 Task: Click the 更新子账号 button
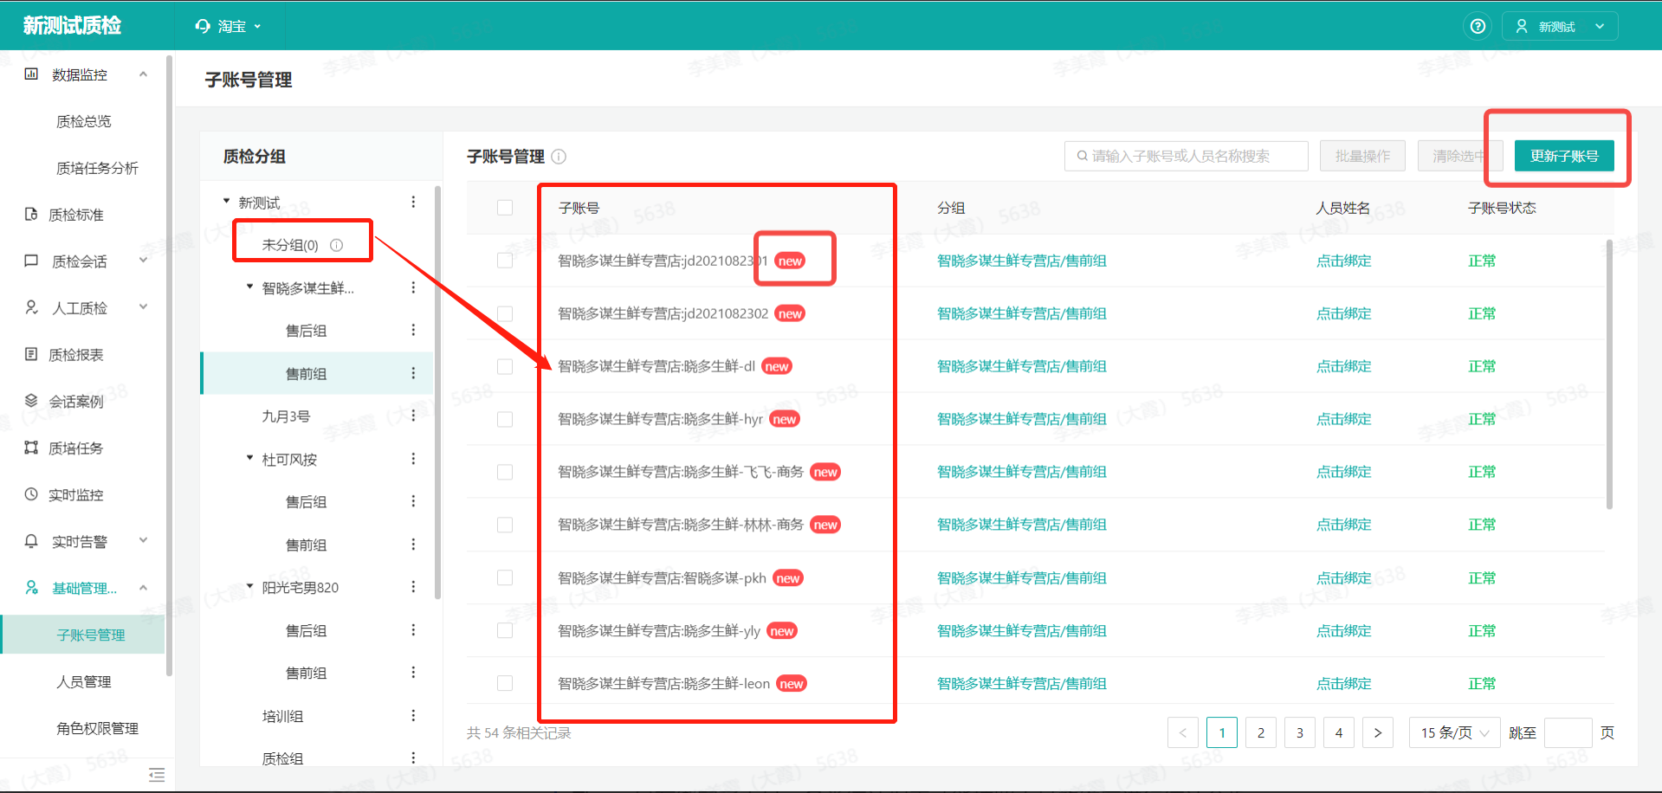tap(1564, 156)
